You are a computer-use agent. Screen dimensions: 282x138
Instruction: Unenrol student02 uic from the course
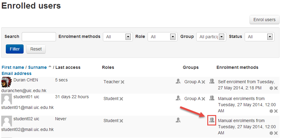(276, 133)
